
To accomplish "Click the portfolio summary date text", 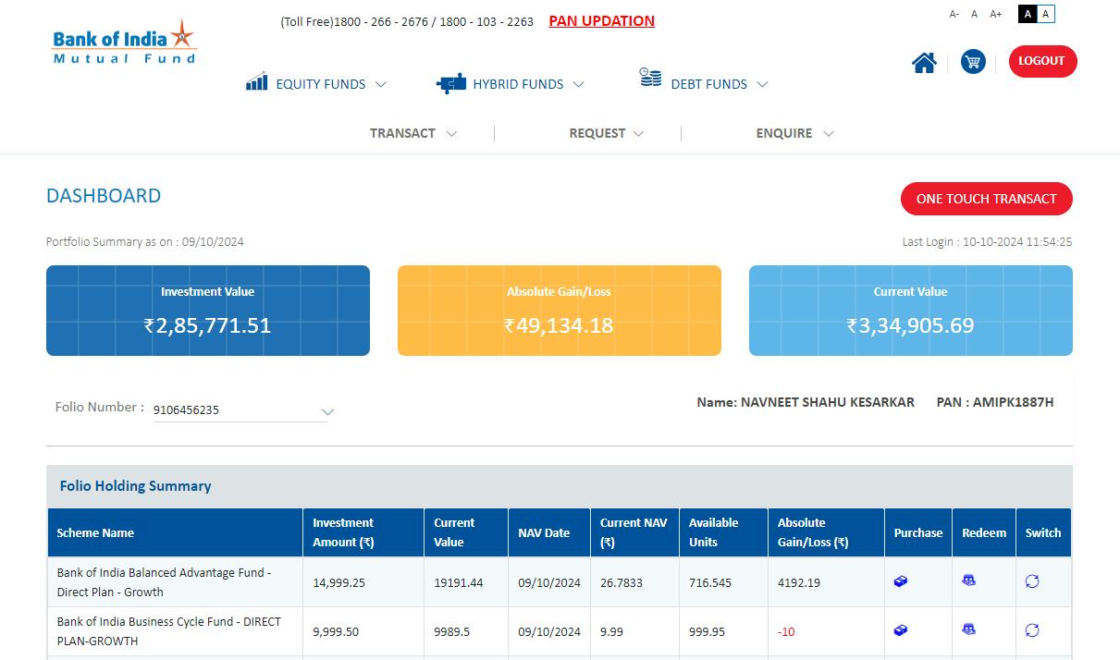I will point(145,242).
